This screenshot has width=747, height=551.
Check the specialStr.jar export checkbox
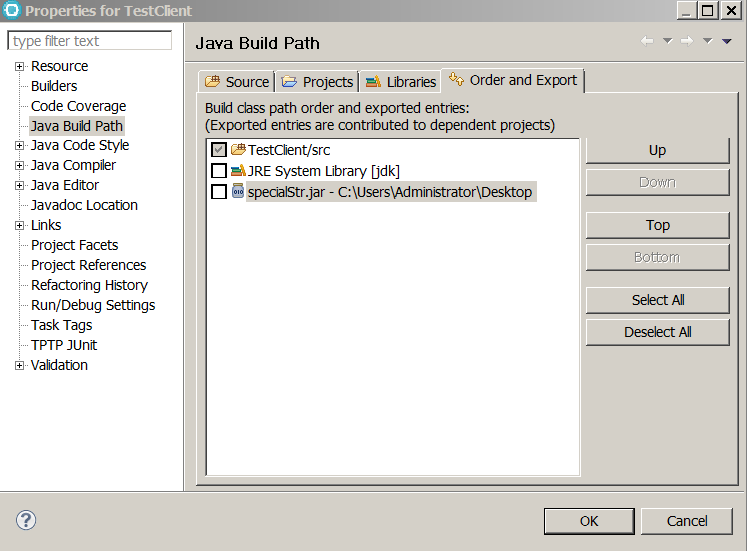click(x=219, y=191)
